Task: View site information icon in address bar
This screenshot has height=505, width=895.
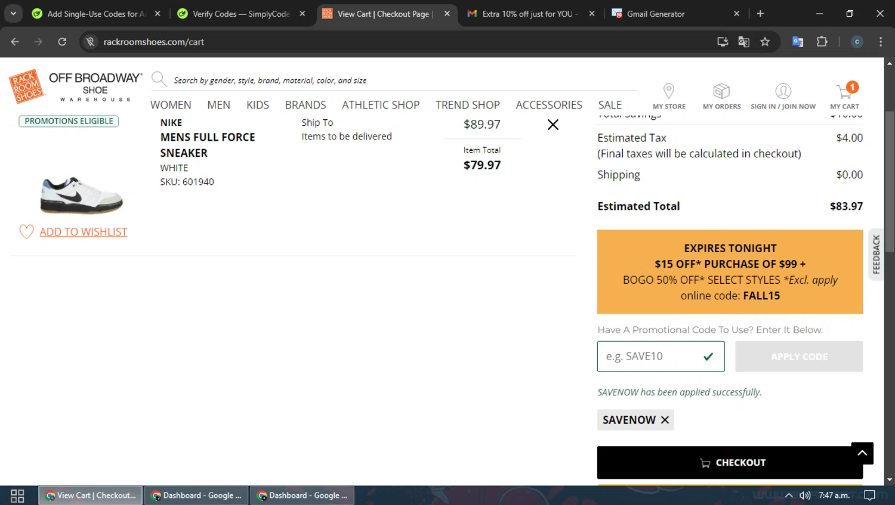Action: [x=90, y=42]
